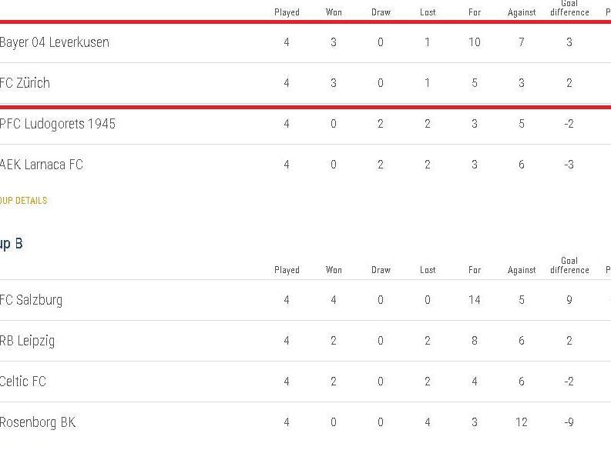Click the Group B heading
The image size is (611, 450).
tap(12, 244)
